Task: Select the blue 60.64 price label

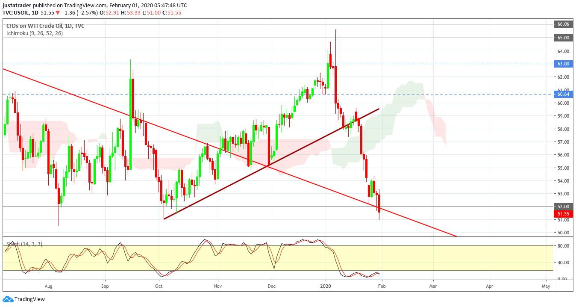Action: [563, 94]
